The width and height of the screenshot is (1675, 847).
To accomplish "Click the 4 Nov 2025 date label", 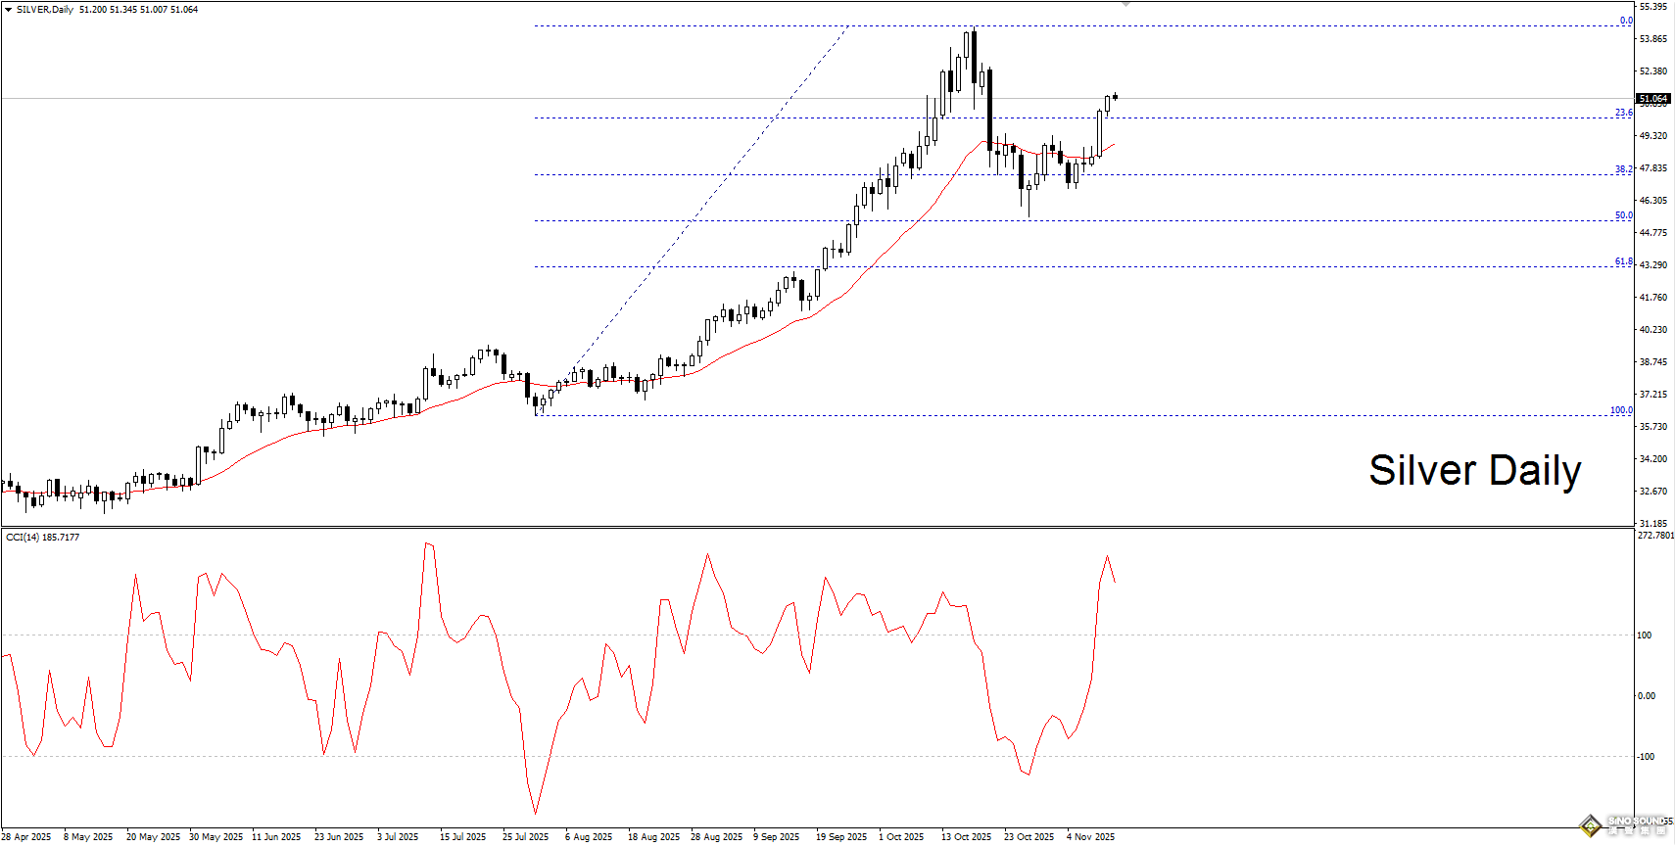I will click(x=1090, y=837).
